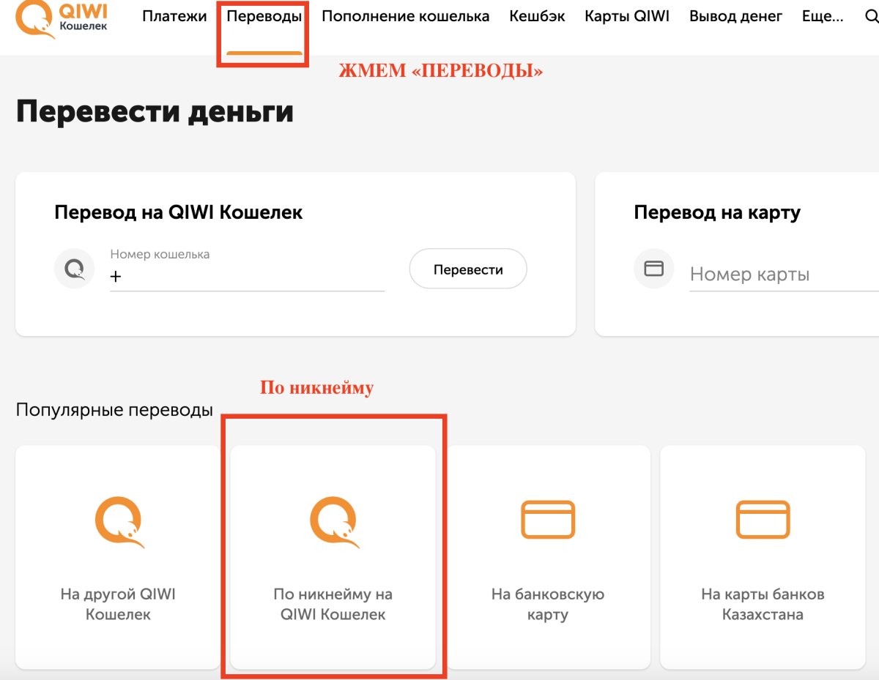Image resolution: width=879 pixels, height=680 pixels.
Task: Click the Перевести button
Action: pyautogui.click(x=468, y=269)
